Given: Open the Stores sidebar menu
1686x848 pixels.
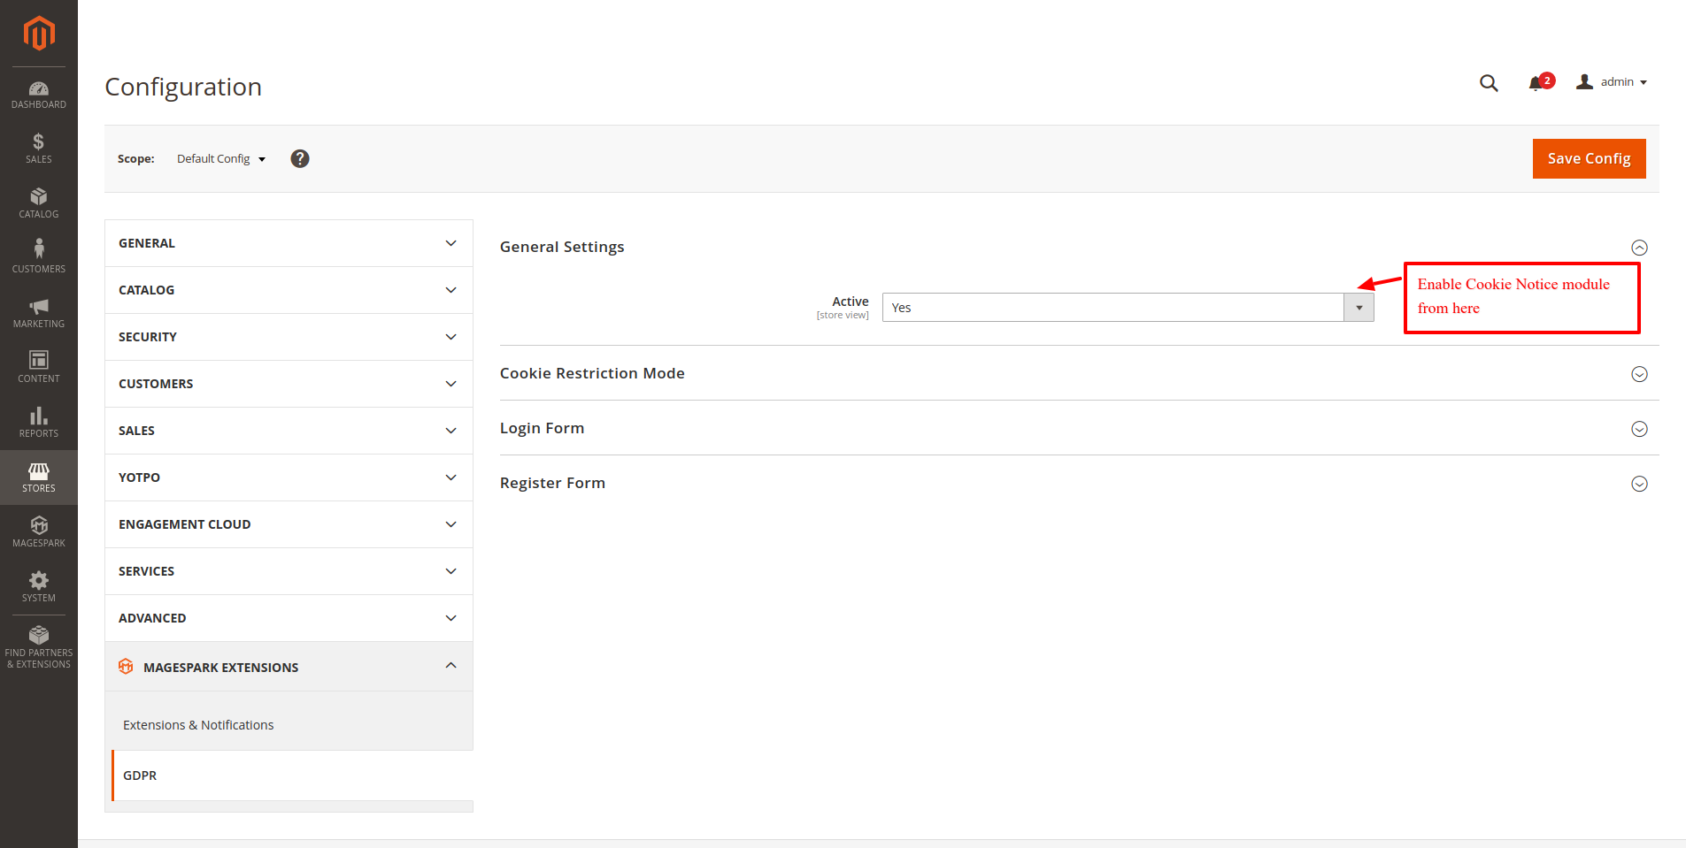Looking at the screenshot, I should [x=39, y=477].
